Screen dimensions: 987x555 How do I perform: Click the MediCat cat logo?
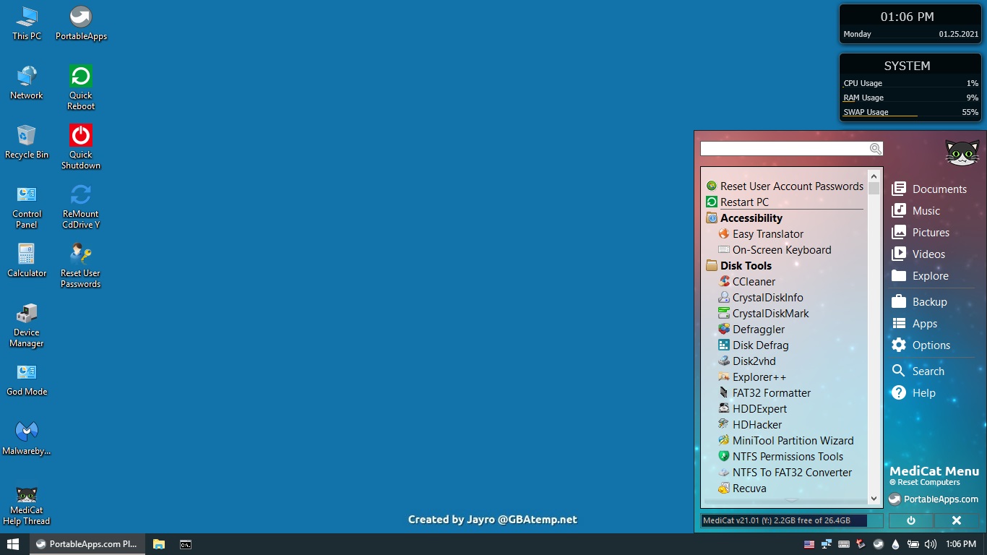pos(962,152)
